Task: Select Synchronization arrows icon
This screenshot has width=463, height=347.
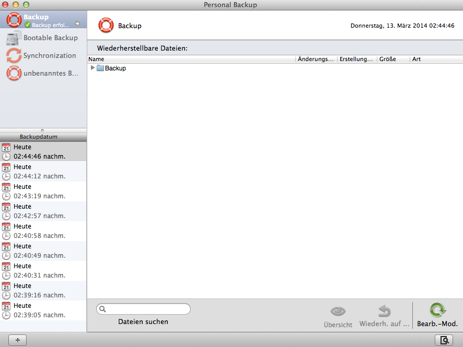Action: coord(14,55)
